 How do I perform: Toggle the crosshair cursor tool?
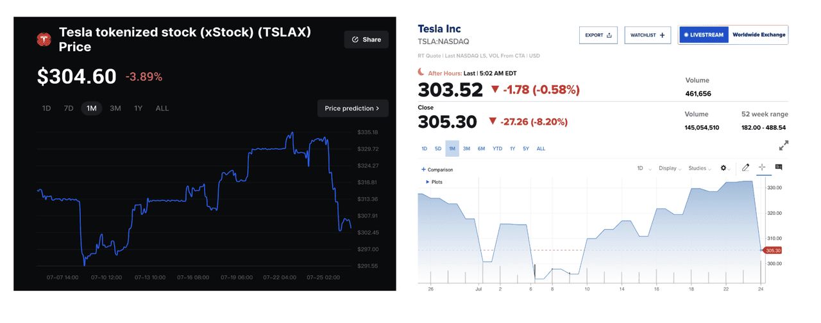(x=762, y=168)
